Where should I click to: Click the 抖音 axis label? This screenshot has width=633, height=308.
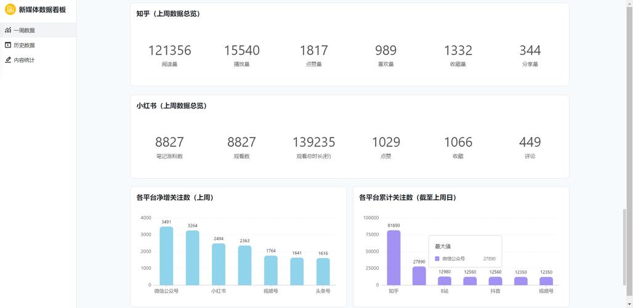tap(495, 291)
